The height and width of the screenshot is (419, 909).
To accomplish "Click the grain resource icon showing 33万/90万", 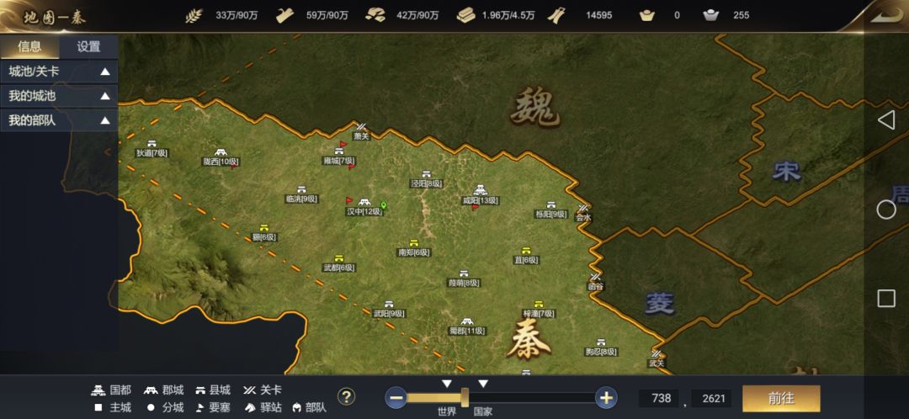I will tap(194, 16).
